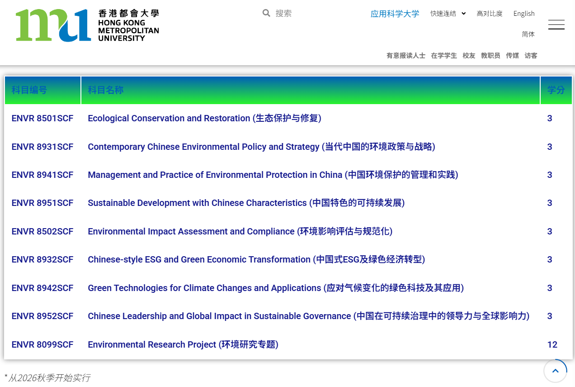Open the 有意报读人士 menu
This screenshot has height=387, width=575.
pos(405,55)
